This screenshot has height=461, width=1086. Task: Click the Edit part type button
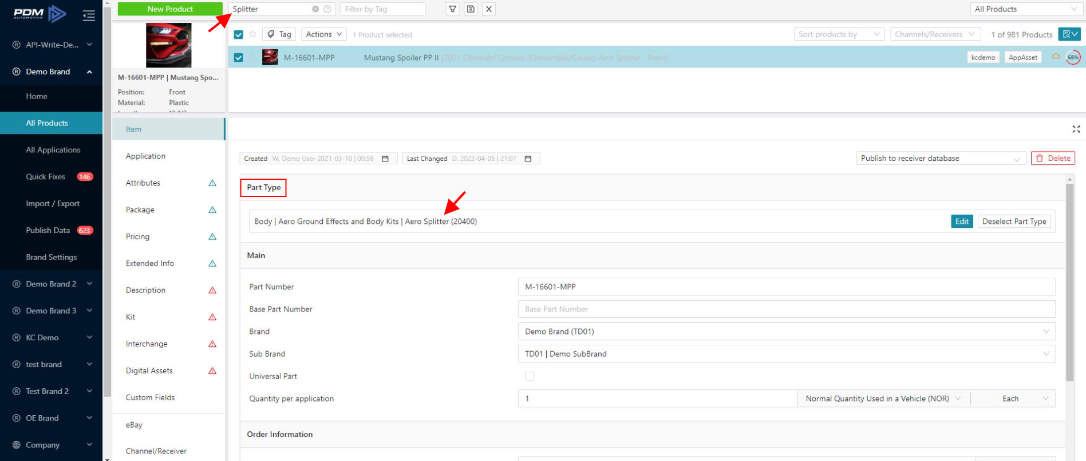click(x=962, y=222)
